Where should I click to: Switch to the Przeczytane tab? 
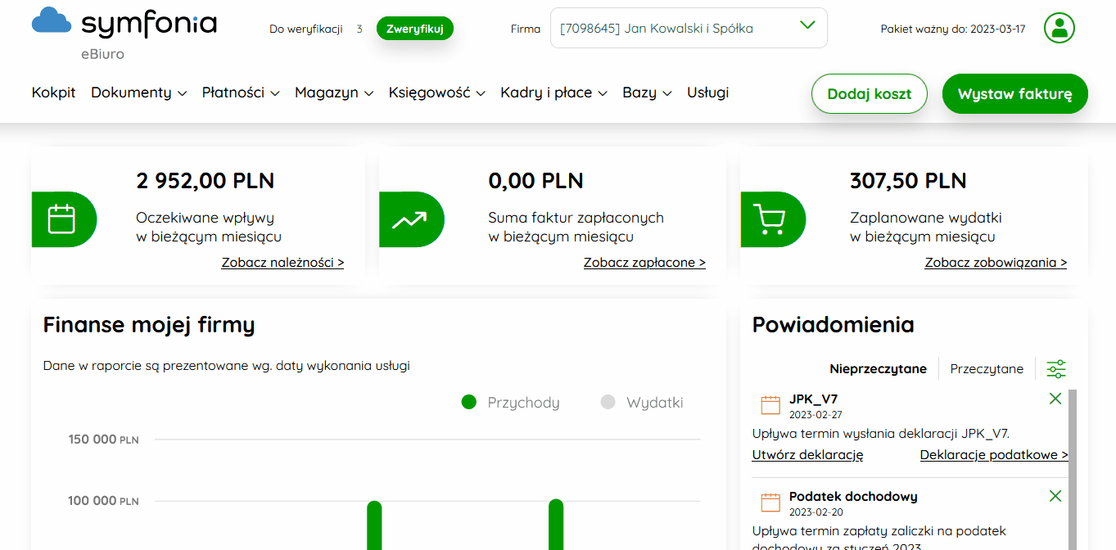pos(987,369)
